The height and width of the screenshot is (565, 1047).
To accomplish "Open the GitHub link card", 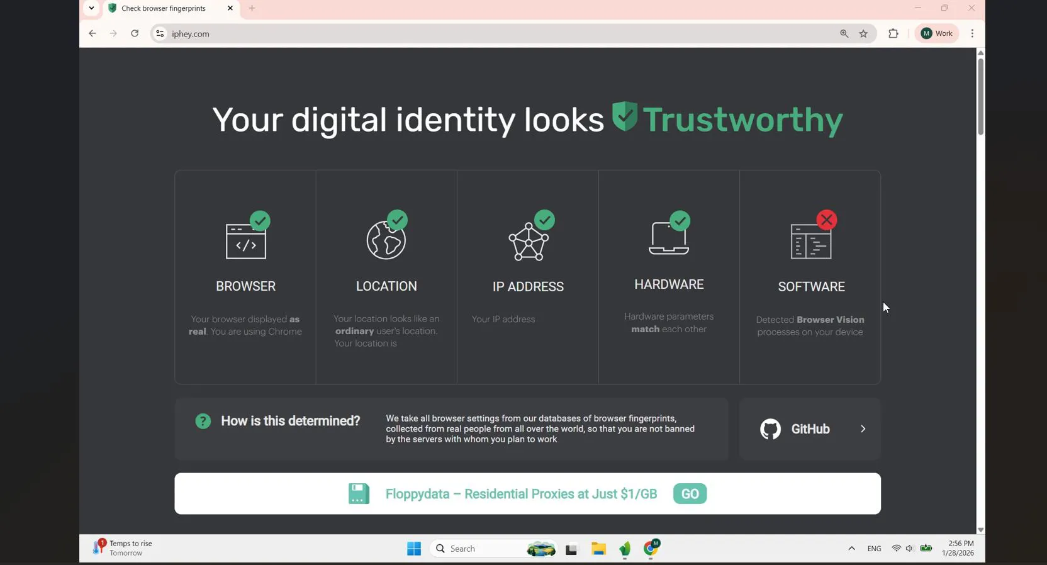I will click(810, 429).
